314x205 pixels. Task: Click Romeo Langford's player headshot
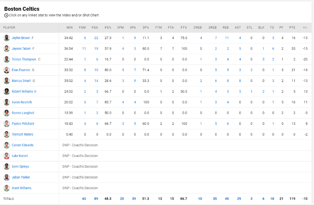(7, 113)
